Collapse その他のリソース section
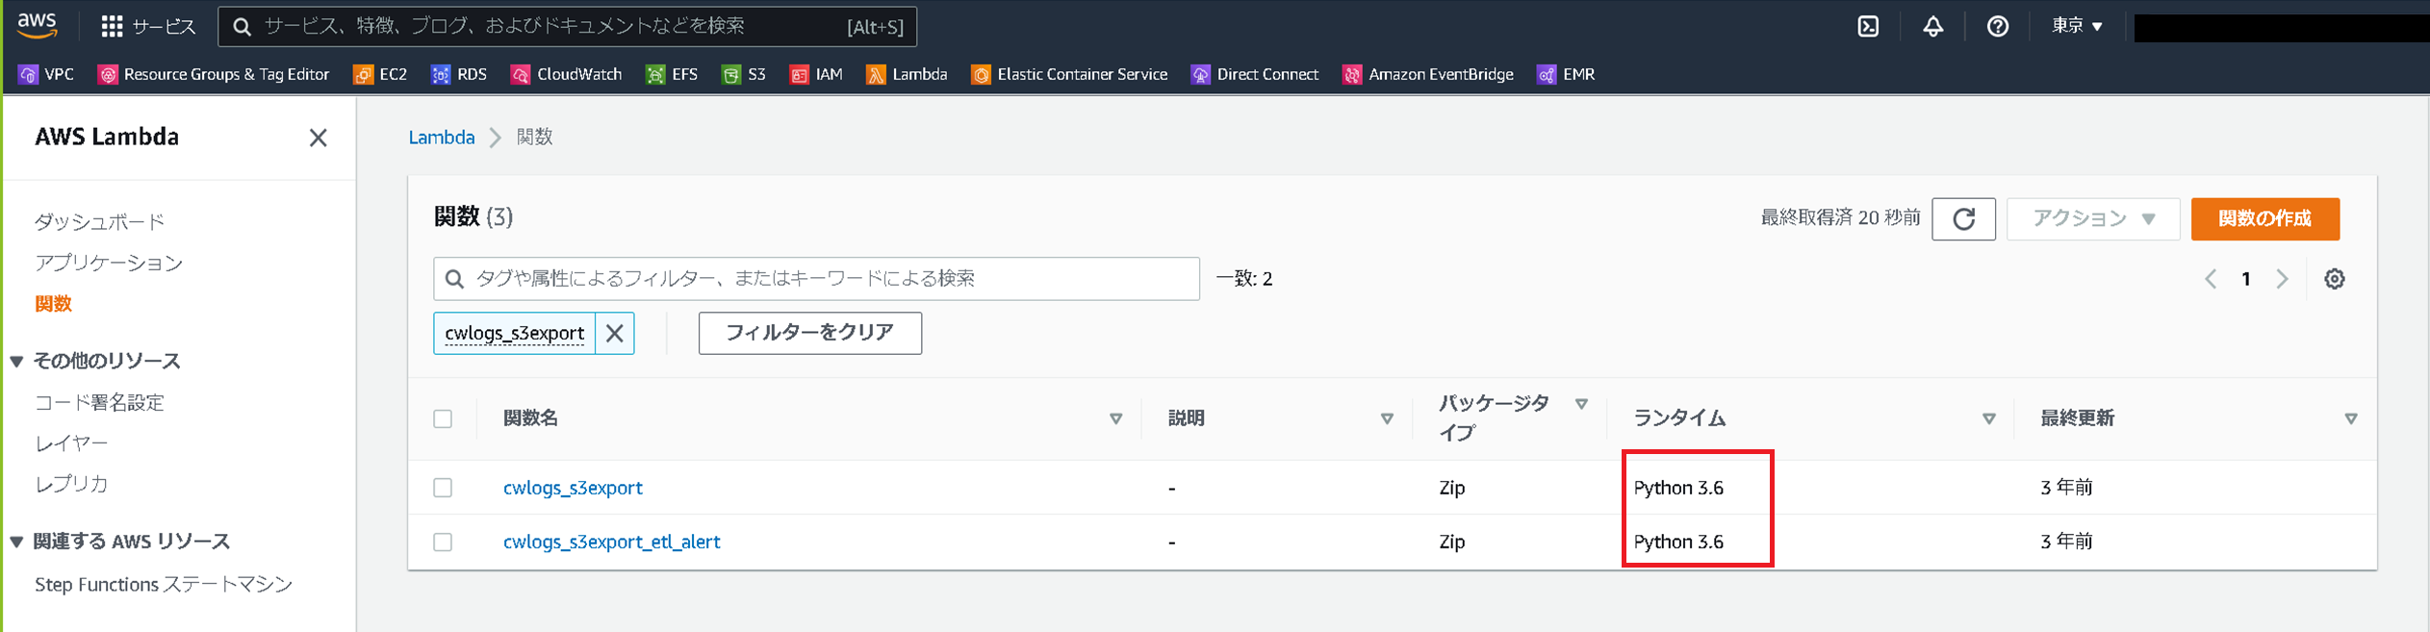The image size is (2430, 632). [x=16, y=362]
